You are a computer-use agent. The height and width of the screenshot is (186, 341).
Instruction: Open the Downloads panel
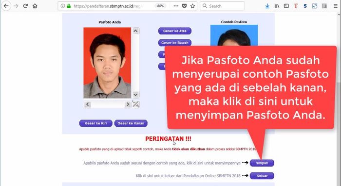(267, 6)
